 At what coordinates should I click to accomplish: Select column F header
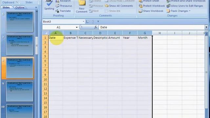130,33
